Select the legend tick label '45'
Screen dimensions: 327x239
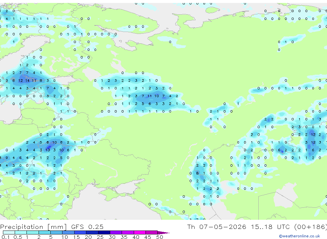[148, 237]
